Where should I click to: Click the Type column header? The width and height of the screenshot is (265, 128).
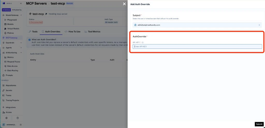coord(93,60)
